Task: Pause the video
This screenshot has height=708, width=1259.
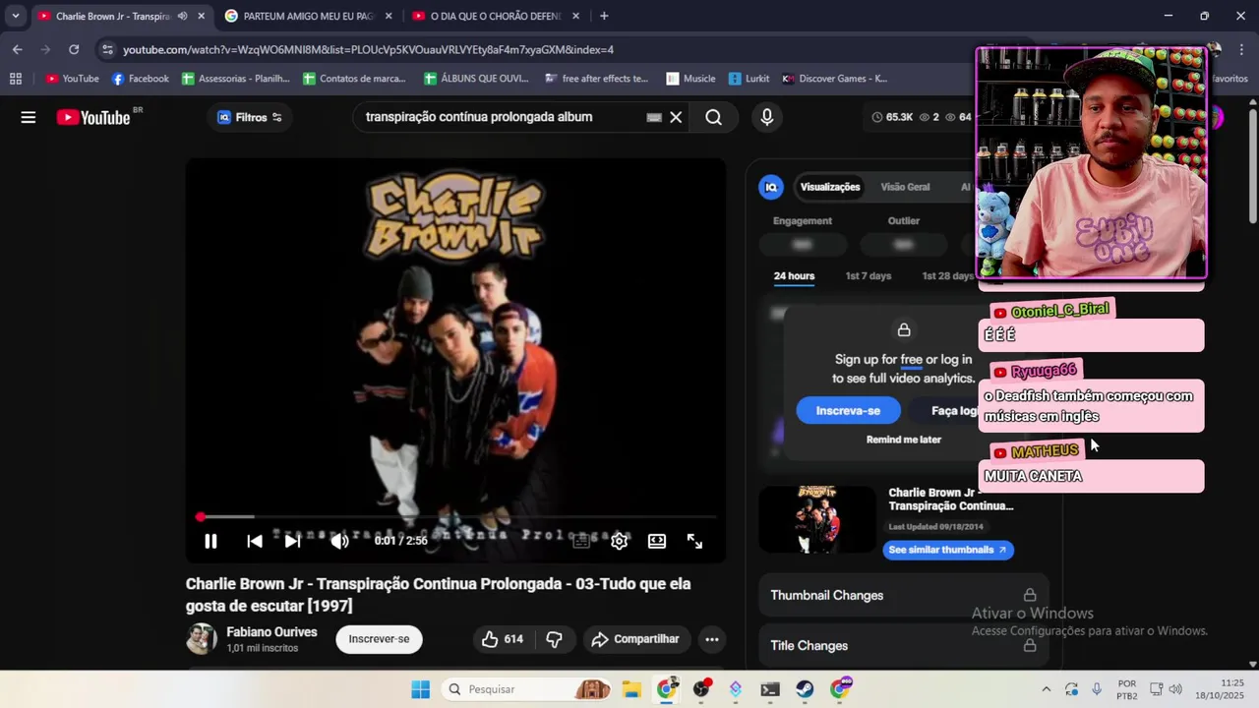Action: [210, 541]
